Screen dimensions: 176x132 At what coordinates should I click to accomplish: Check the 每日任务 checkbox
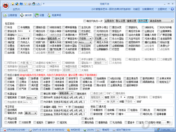(34, 31)
